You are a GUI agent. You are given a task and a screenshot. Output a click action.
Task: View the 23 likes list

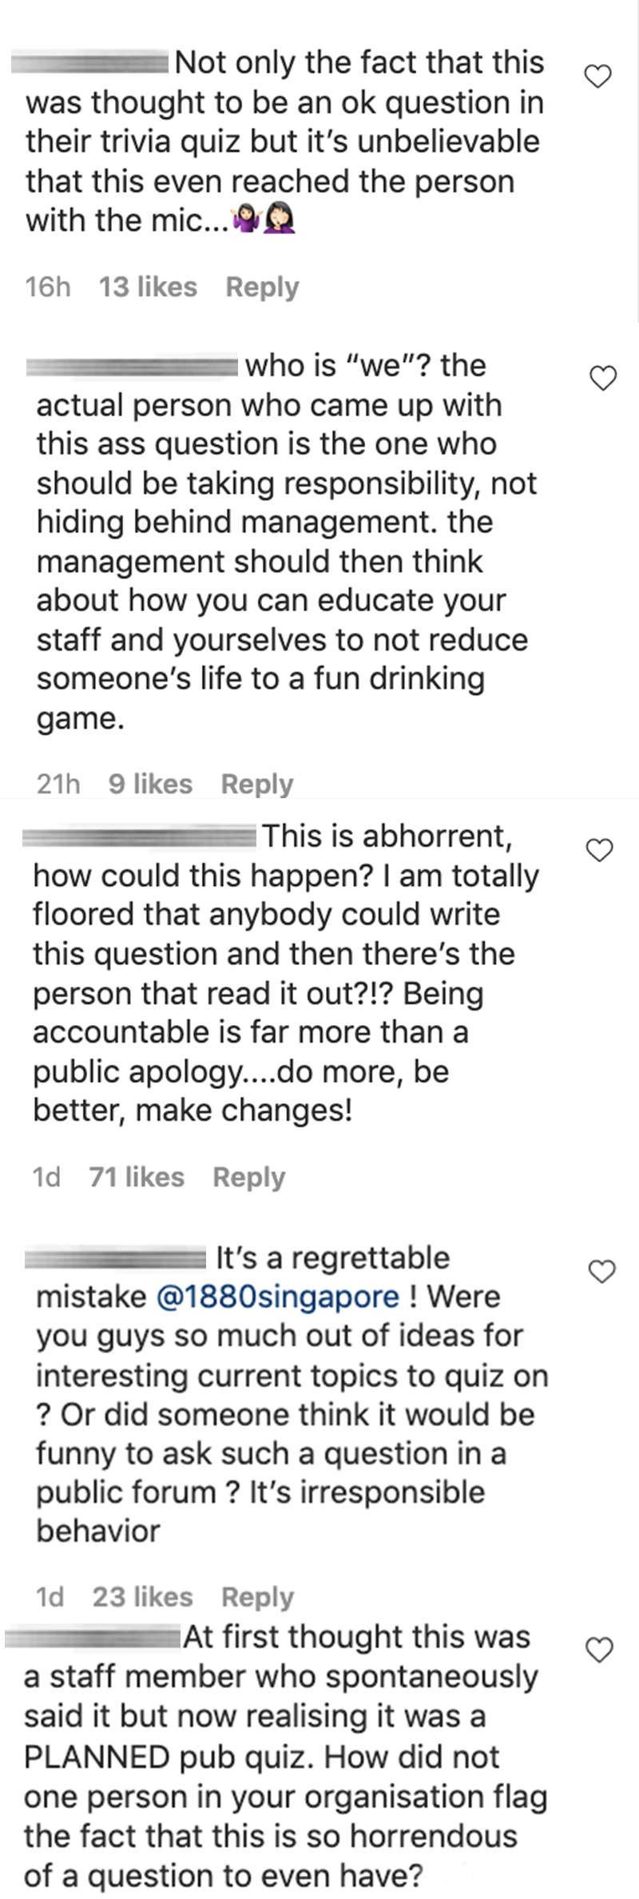tap(143, 1597)
